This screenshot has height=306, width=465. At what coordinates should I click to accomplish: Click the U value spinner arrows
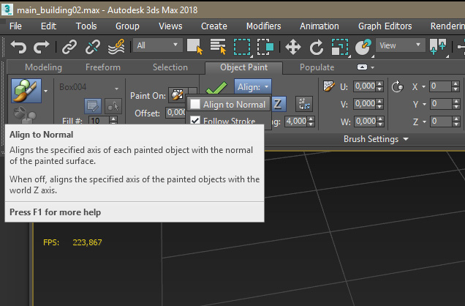coord(380,86)
